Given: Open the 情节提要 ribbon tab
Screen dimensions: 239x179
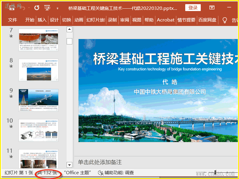Looking at the screenshot, I should (x=186, y=20).
